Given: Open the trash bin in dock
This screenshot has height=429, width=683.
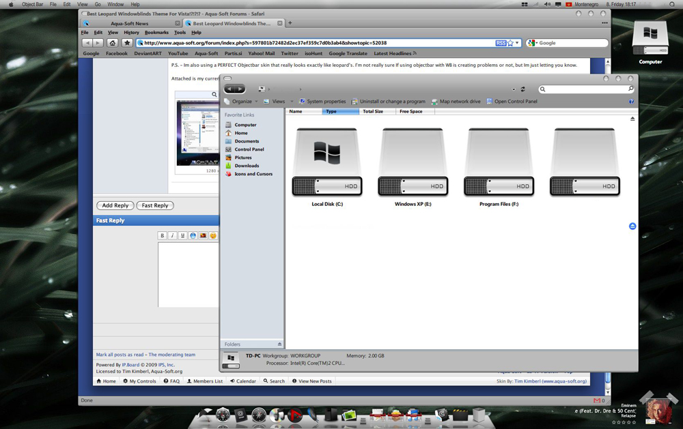Looking at the screenshot, I should click(479, 415).
